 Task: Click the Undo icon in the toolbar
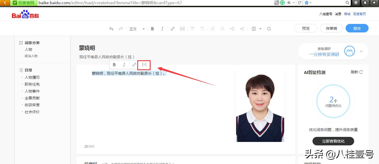pos(111,28)
